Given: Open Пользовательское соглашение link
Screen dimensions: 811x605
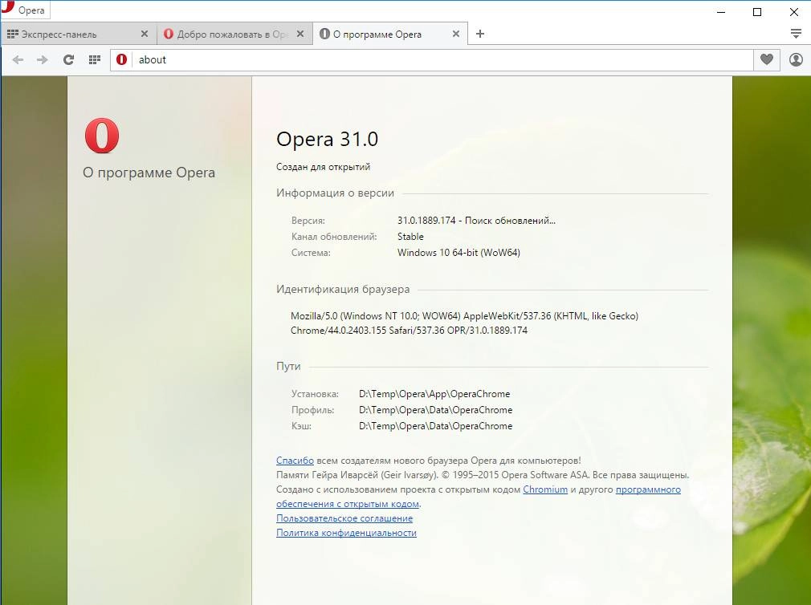Looking at the screenshot, I should coord(344,518).
